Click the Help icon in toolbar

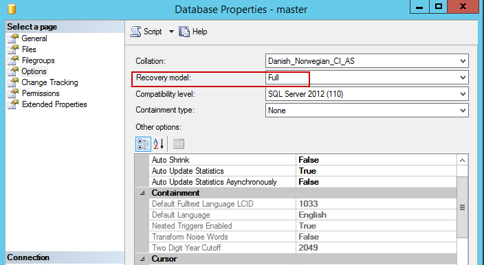(x=184, y=32)
